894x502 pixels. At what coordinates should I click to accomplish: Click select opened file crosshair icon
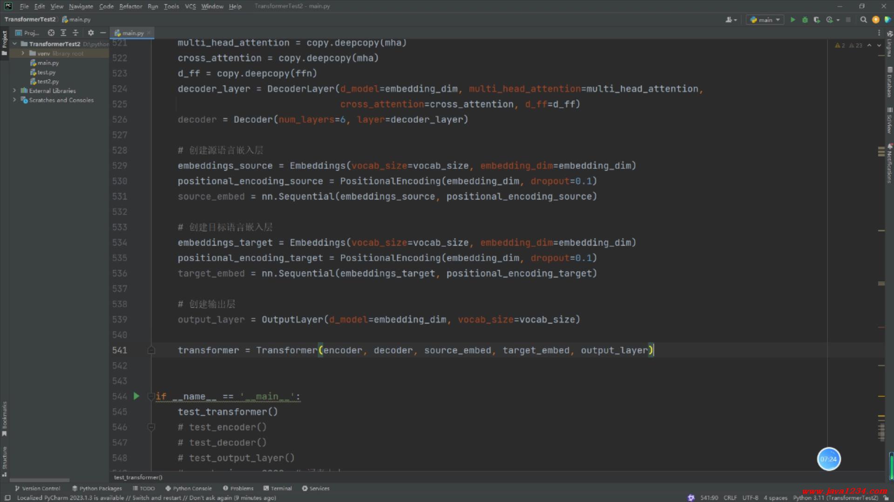[51, 33]
